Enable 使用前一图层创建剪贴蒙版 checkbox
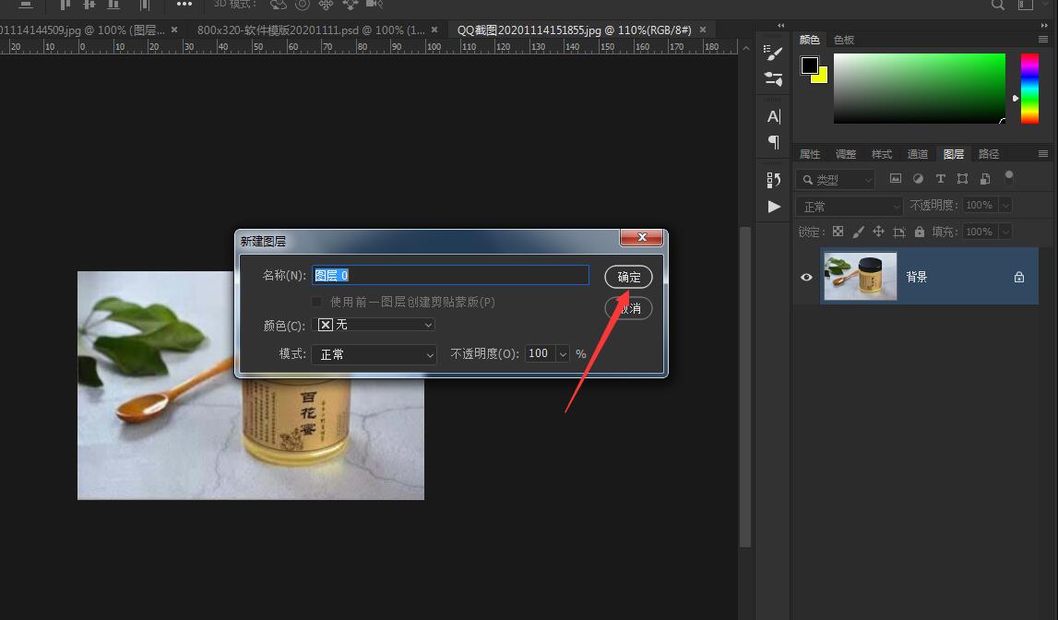1058x620 pixels. tap(316, 301)
